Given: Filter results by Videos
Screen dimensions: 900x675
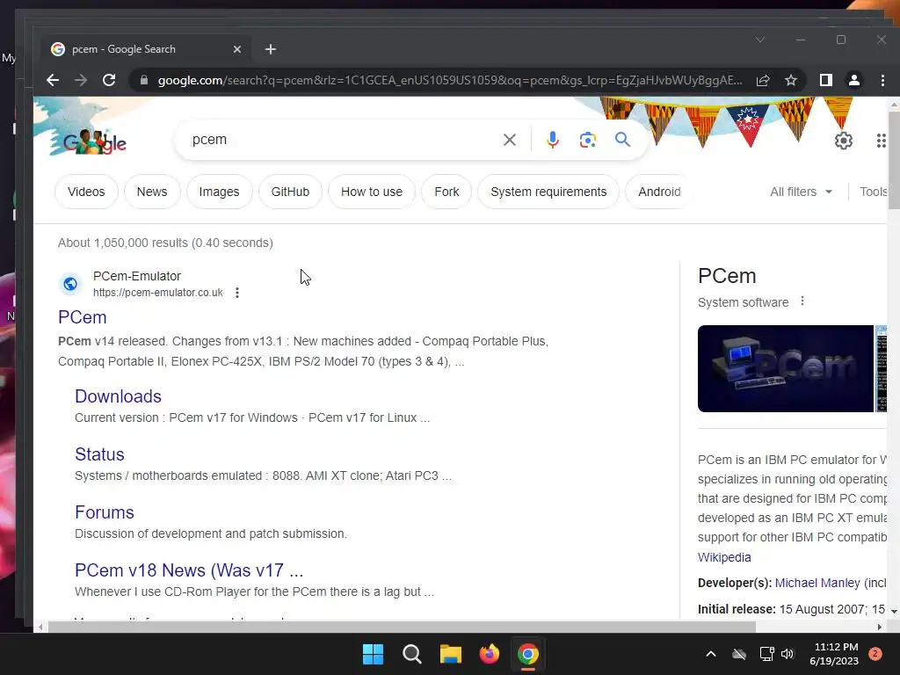Looking at the screenshot, I should point(86,192).
